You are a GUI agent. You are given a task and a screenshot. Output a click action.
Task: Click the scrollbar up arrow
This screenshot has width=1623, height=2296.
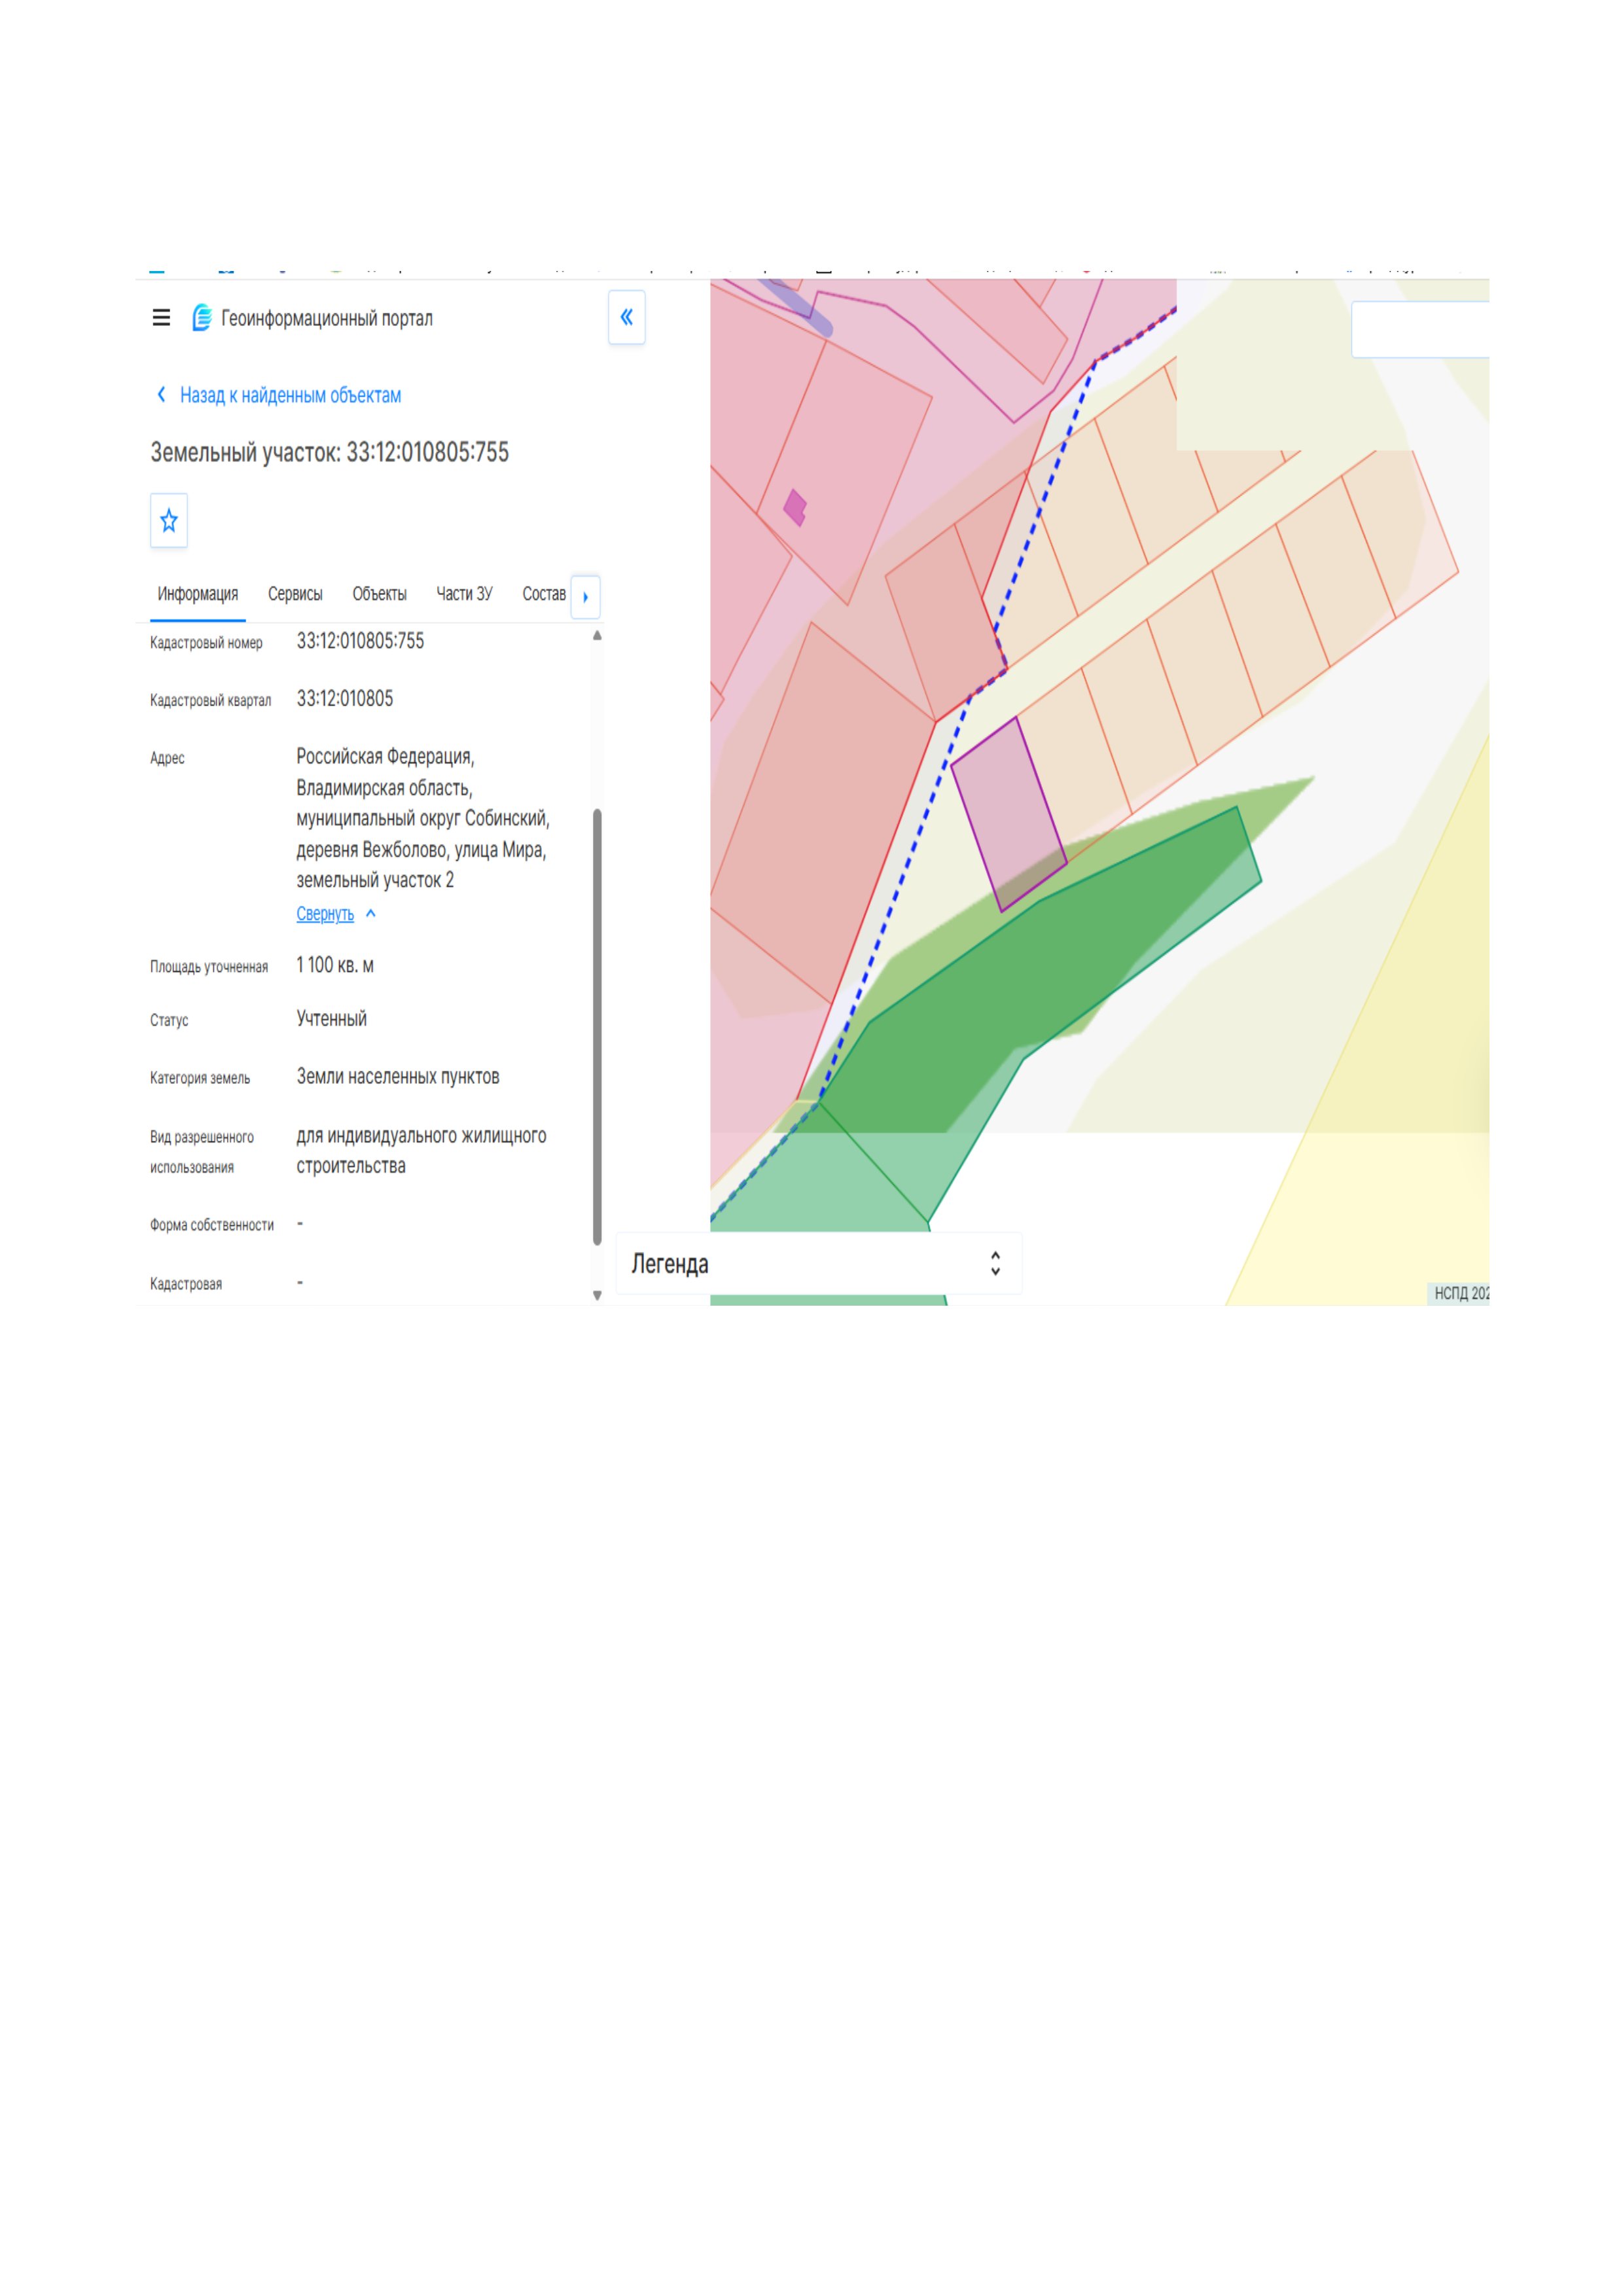[597, 636]
